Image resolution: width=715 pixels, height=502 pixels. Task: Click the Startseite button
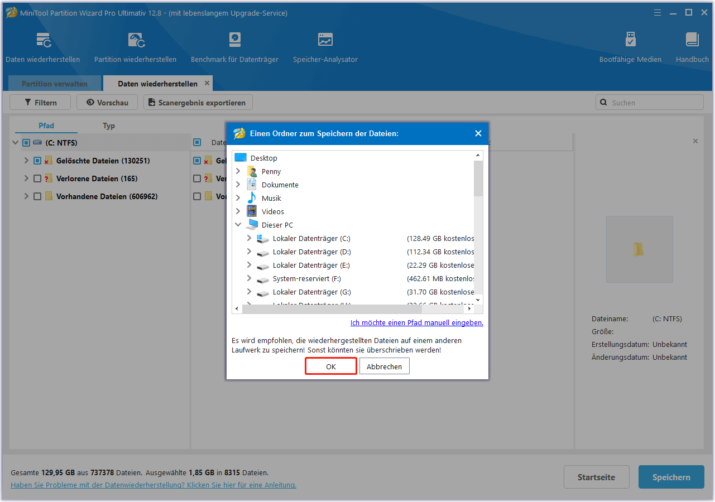click(x=596, y=477)
